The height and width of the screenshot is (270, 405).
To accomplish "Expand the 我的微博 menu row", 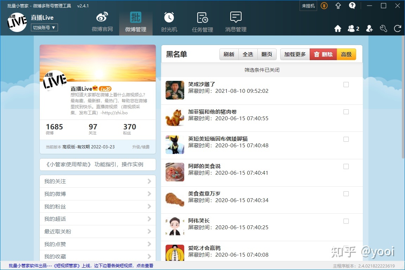I will [98, 194].
